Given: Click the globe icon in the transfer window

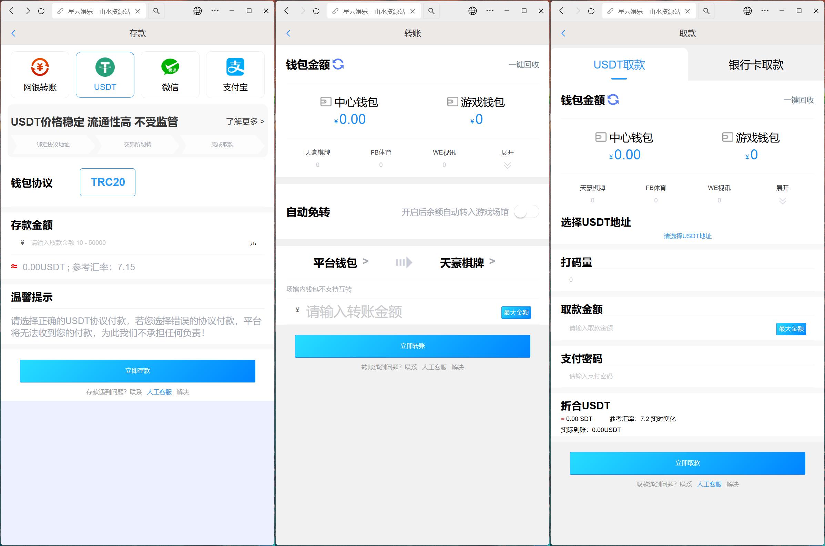Looking at the screenshot, I should click(472, 11).
